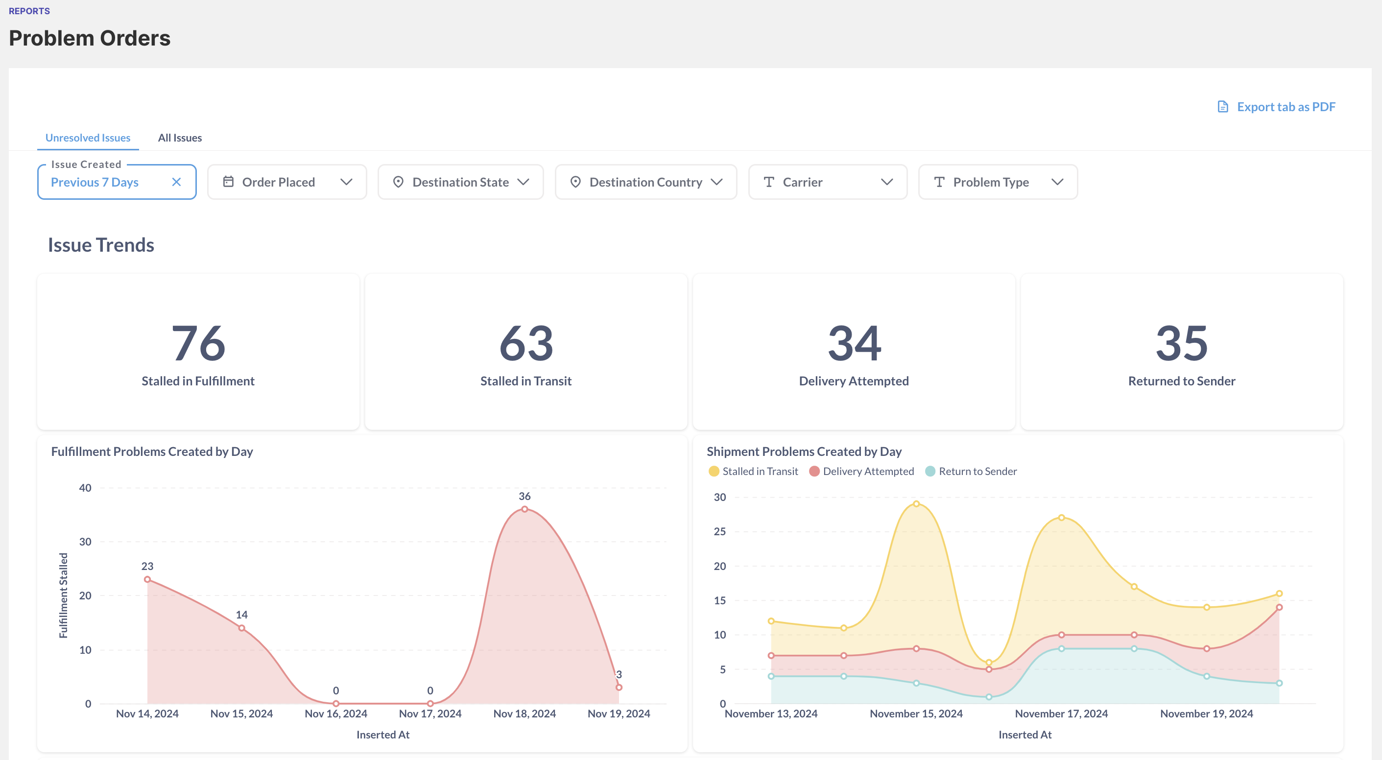Open the Problem Type dropdown arrow
The width and height of the screenshot is (1382, 760).
(1057, 182)
